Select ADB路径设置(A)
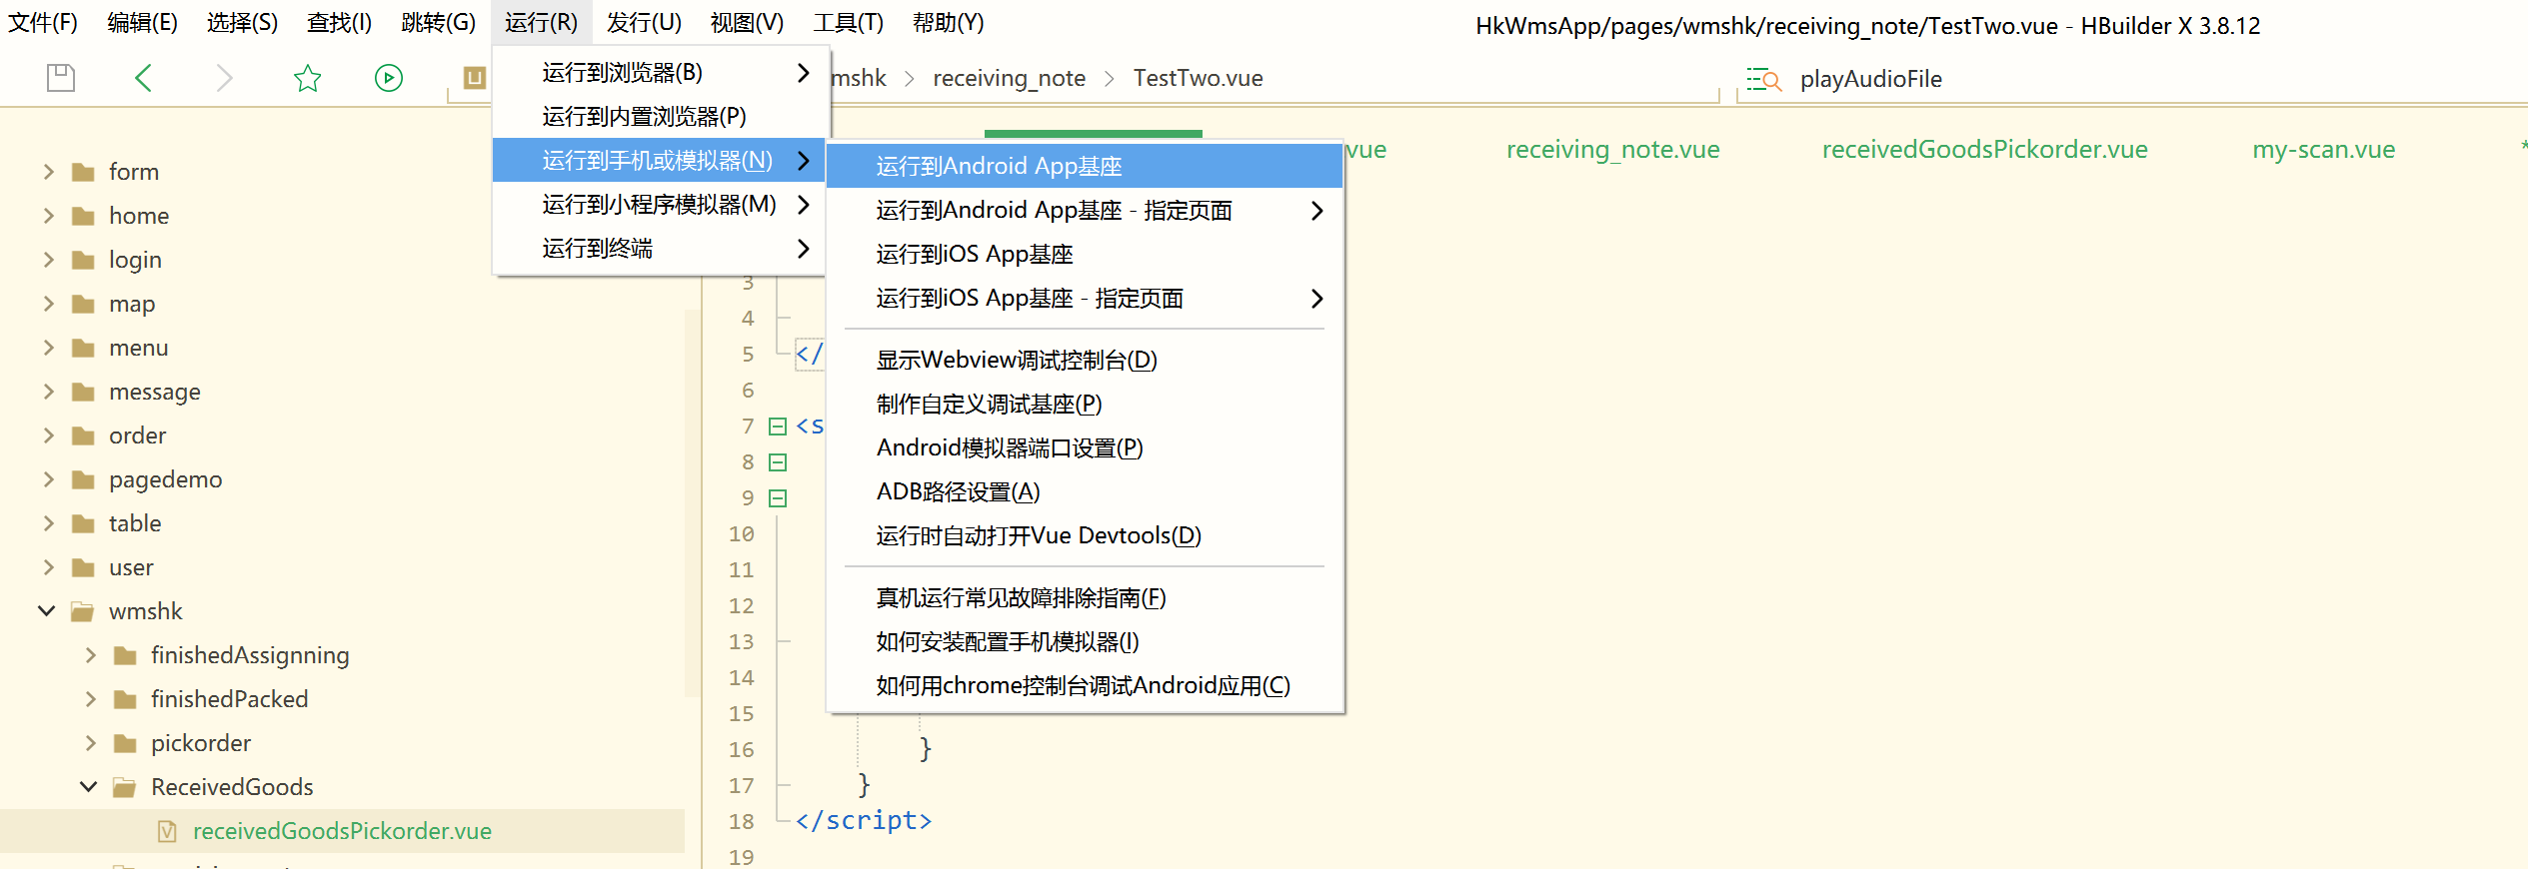This screenshot has height=869, width=2528. [1086, 491]
